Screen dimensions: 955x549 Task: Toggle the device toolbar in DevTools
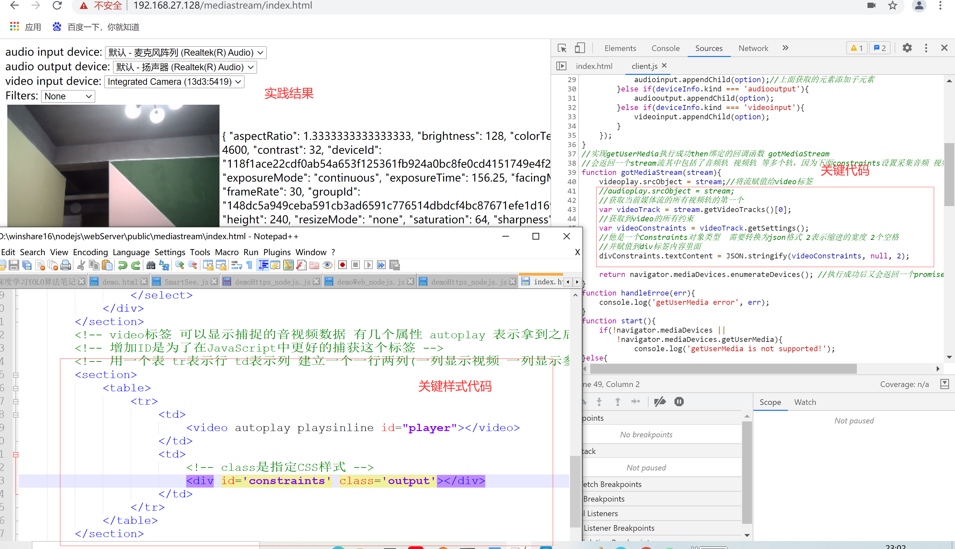(580, 48)
